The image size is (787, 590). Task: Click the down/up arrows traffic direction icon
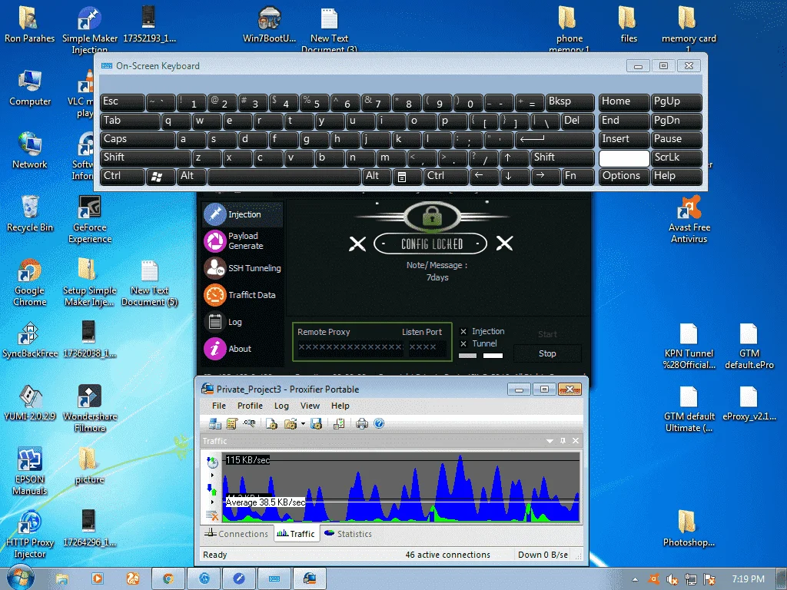[212, 489]
